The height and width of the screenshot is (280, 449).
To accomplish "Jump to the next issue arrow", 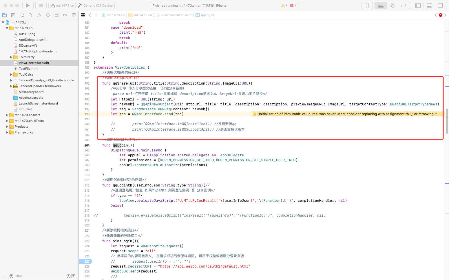I will (x=446, y=15).
